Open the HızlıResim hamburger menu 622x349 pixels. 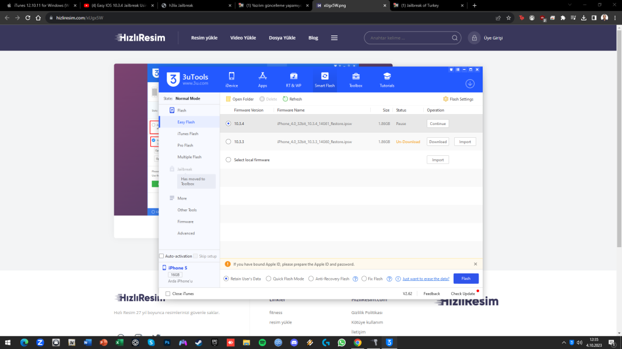tap(334, 38)
